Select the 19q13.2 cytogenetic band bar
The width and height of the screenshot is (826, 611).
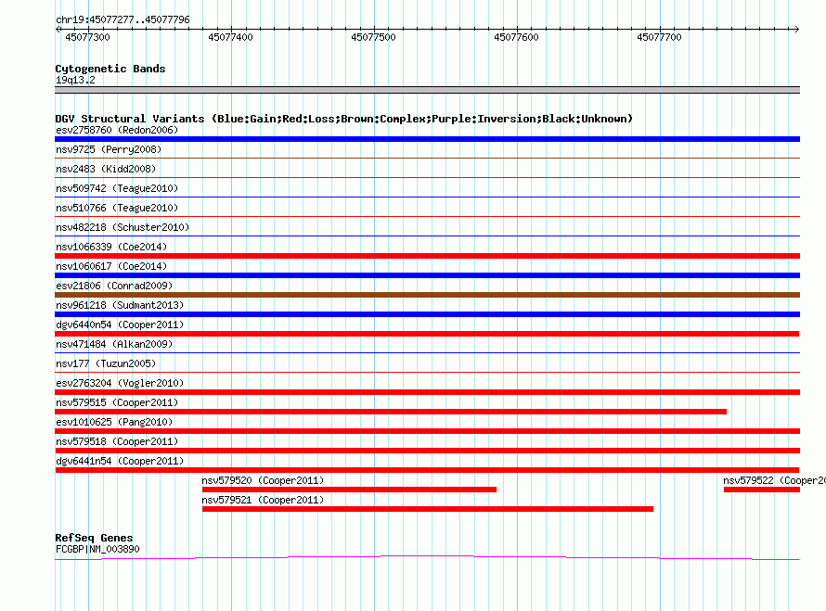[427, 90]
